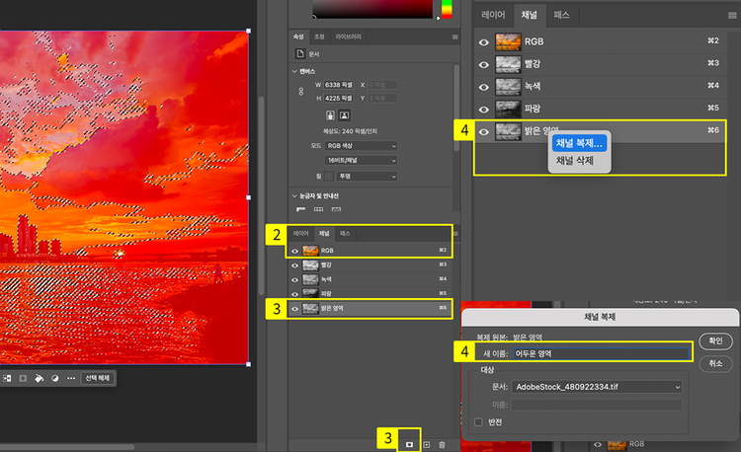Click save selection as channel icon
This screenshot has height=452, width=741.
[409, 444]
